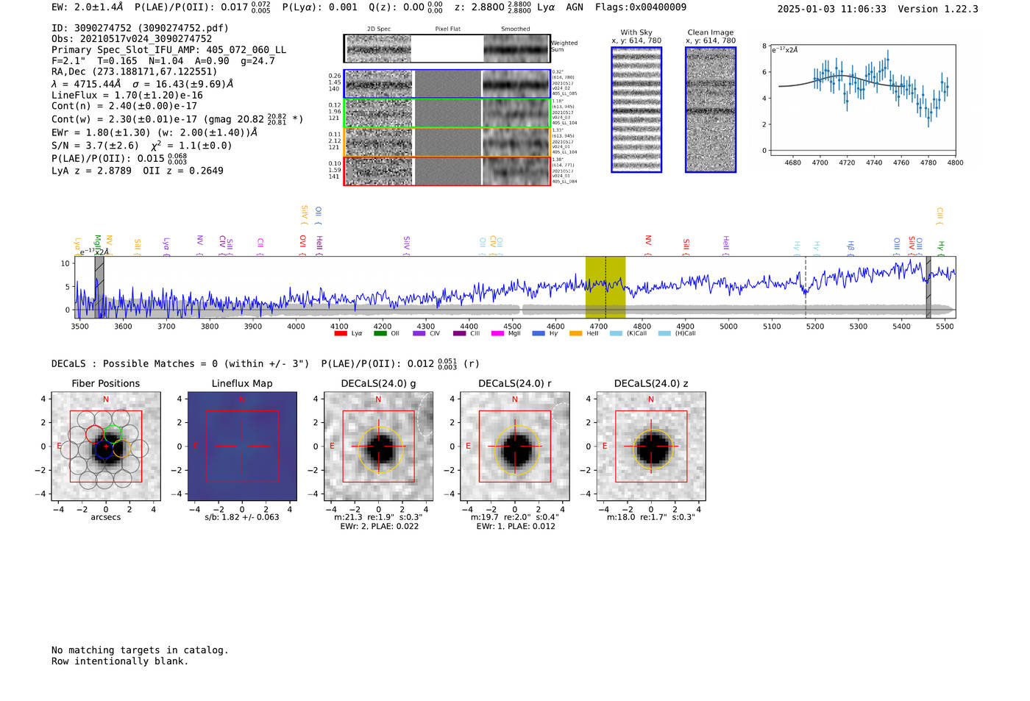This screenshot has height=701, width=1030.
Task: Select the red-bordered fiber spectrum row
Action: click(447, 171)
